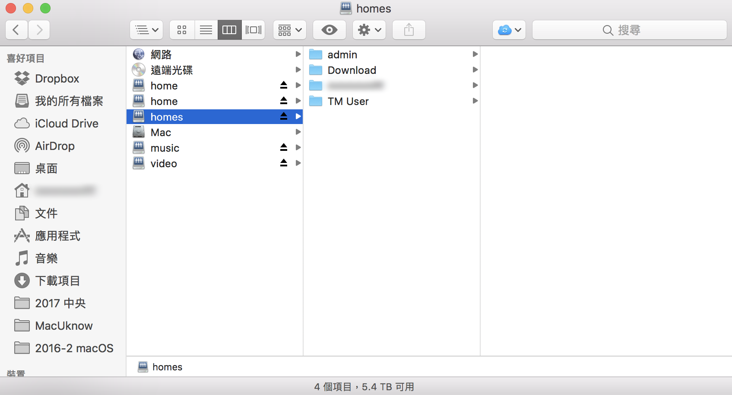Eject the video network volume

284,163
